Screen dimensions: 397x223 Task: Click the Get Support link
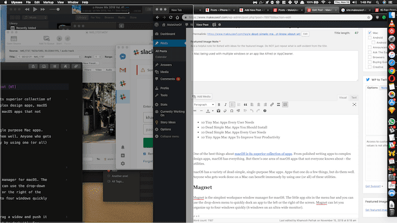click(x=373, y=186)
